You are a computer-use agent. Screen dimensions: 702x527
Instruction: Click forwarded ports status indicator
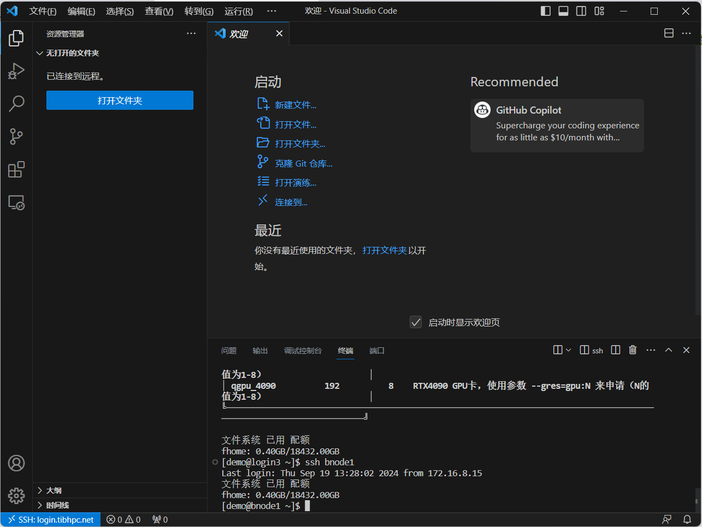click(160, 519)
